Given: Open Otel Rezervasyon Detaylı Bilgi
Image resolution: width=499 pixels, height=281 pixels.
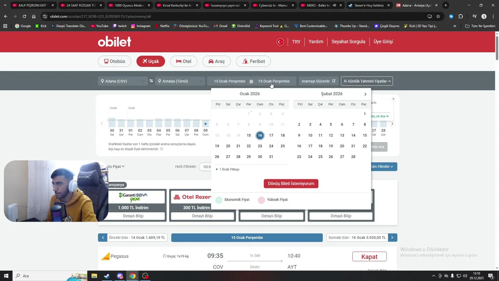Looking at the screenshot, I should [202, 216].
